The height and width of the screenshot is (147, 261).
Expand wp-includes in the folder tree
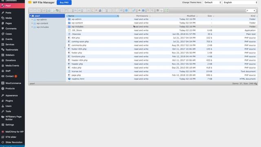(x=32, y=27)
